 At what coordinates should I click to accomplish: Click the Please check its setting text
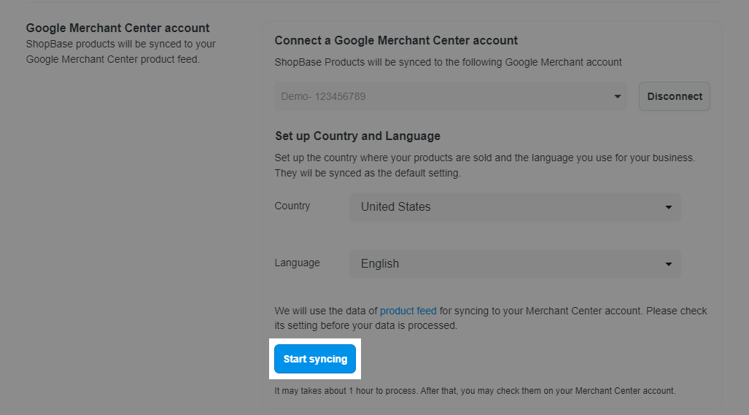(x=491, y=318)
